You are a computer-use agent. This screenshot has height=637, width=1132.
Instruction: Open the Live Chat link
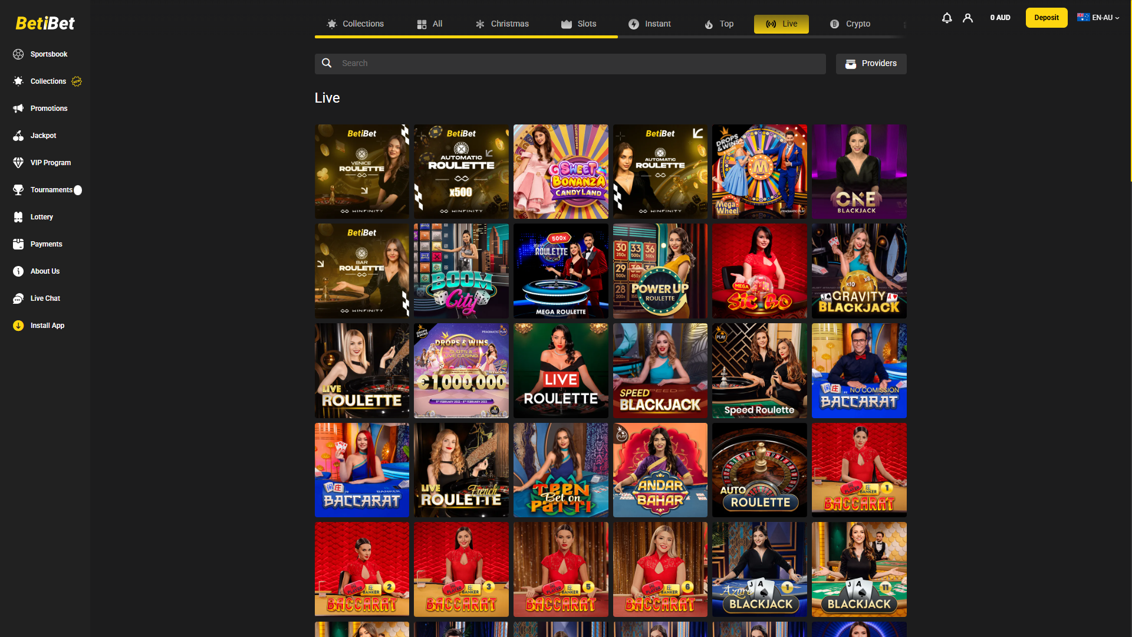pos(45,298)
